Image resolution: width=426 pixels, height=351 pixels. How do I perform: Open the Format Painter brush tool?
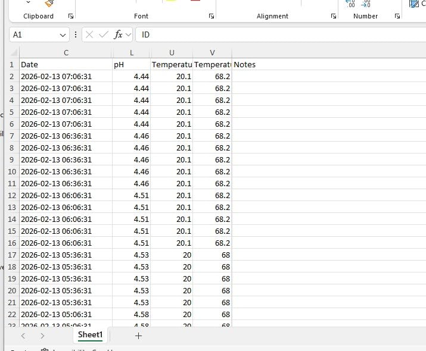click(x=49, y=3)
